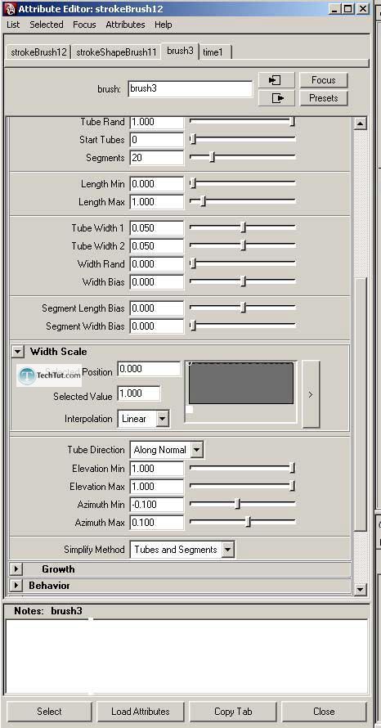This screenshot has height=728, width=381.
Task: Click the Tube Width 1 input field
Action: 157,228
